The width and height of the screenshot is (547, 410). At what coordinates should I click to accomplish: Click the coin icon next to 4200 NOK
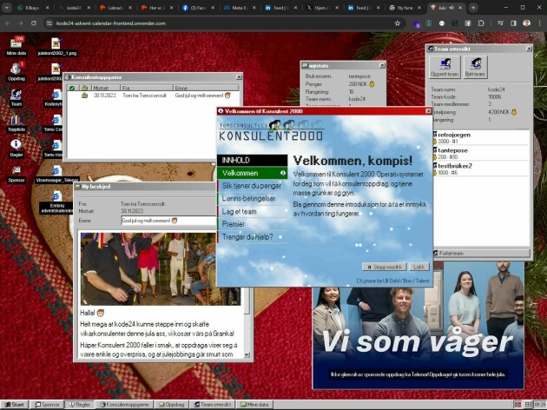[x=513, y=112]
